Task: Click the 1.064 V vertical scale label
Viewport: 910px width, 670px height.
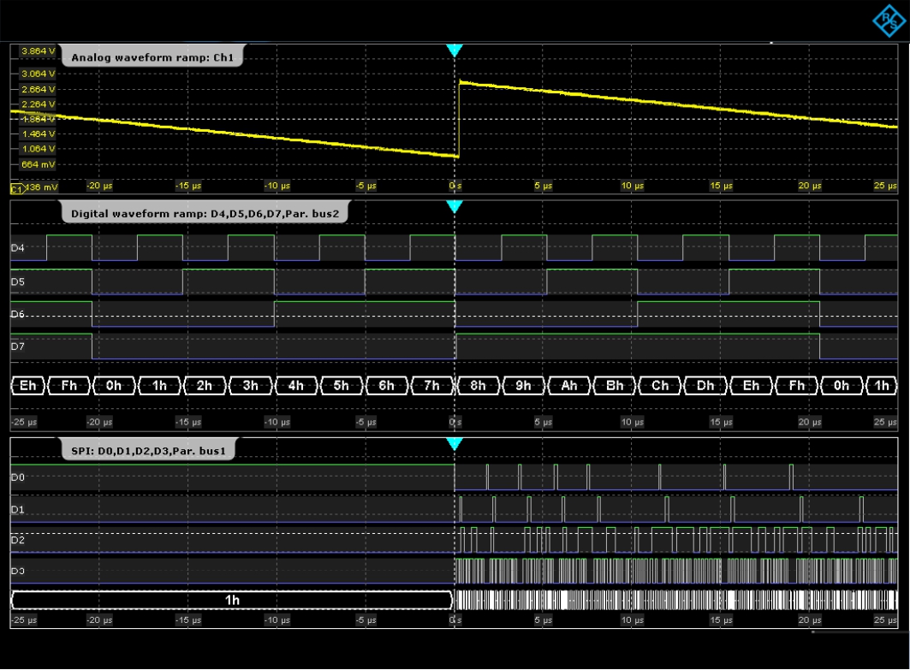Action: pos(38,149)
